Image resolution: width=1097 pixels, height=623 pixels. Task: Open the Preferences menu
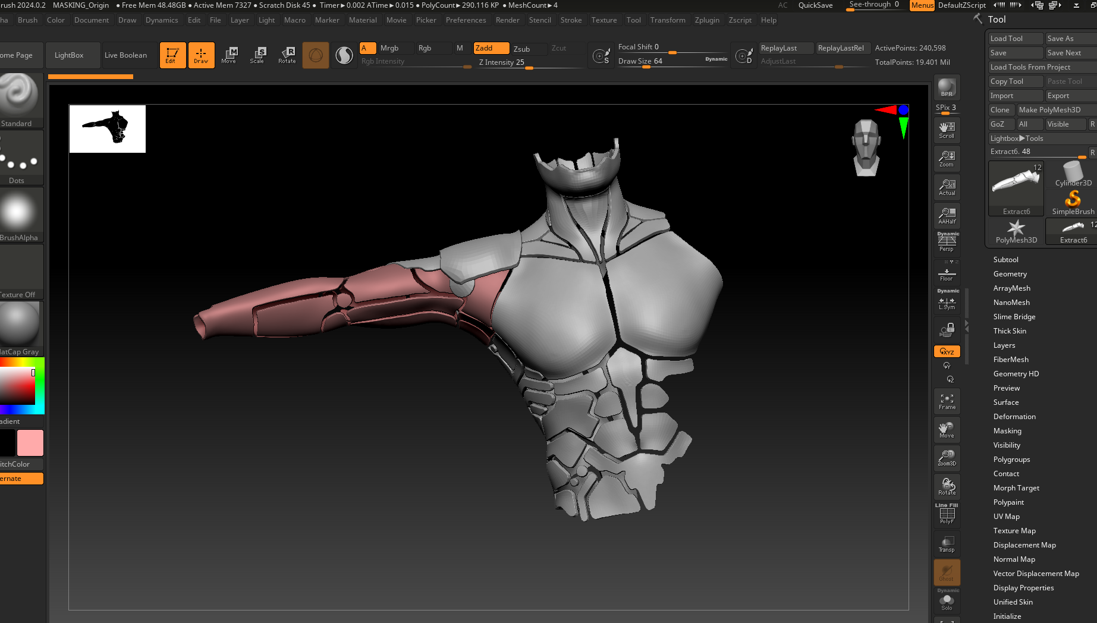466,20
